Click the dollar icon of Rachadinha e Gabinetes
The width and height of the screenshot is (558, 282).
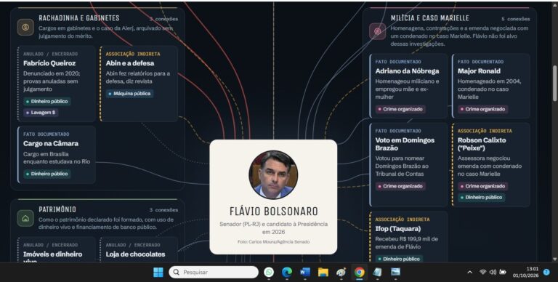click(25, 27)
